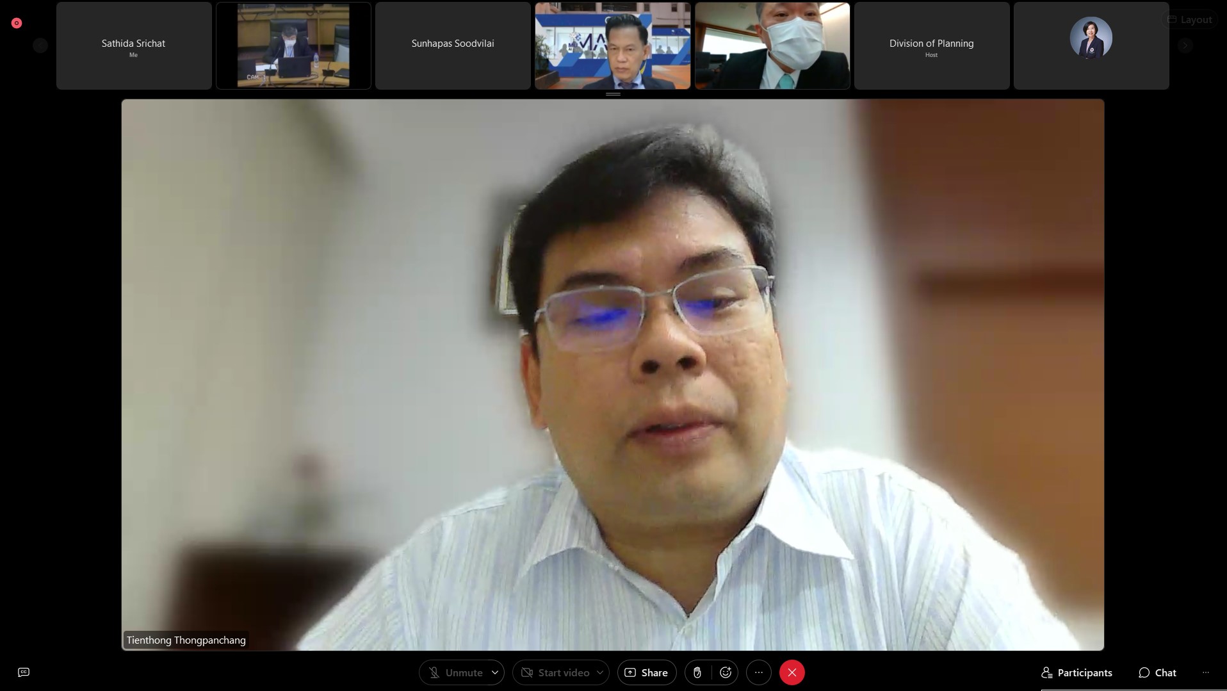Open the reactions emoji icon
Image resolution: width=1227 pixels, height=691 pixels.
(x=726, y=672)
